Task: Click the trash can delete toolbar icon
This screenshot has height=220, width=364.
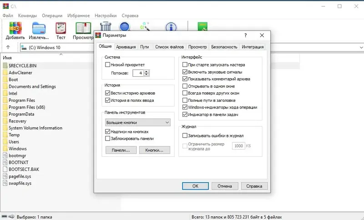Action: coord(106,26)
